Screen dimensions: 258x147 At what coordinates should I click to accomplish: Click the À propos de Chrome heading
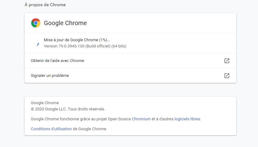(45, 5)
